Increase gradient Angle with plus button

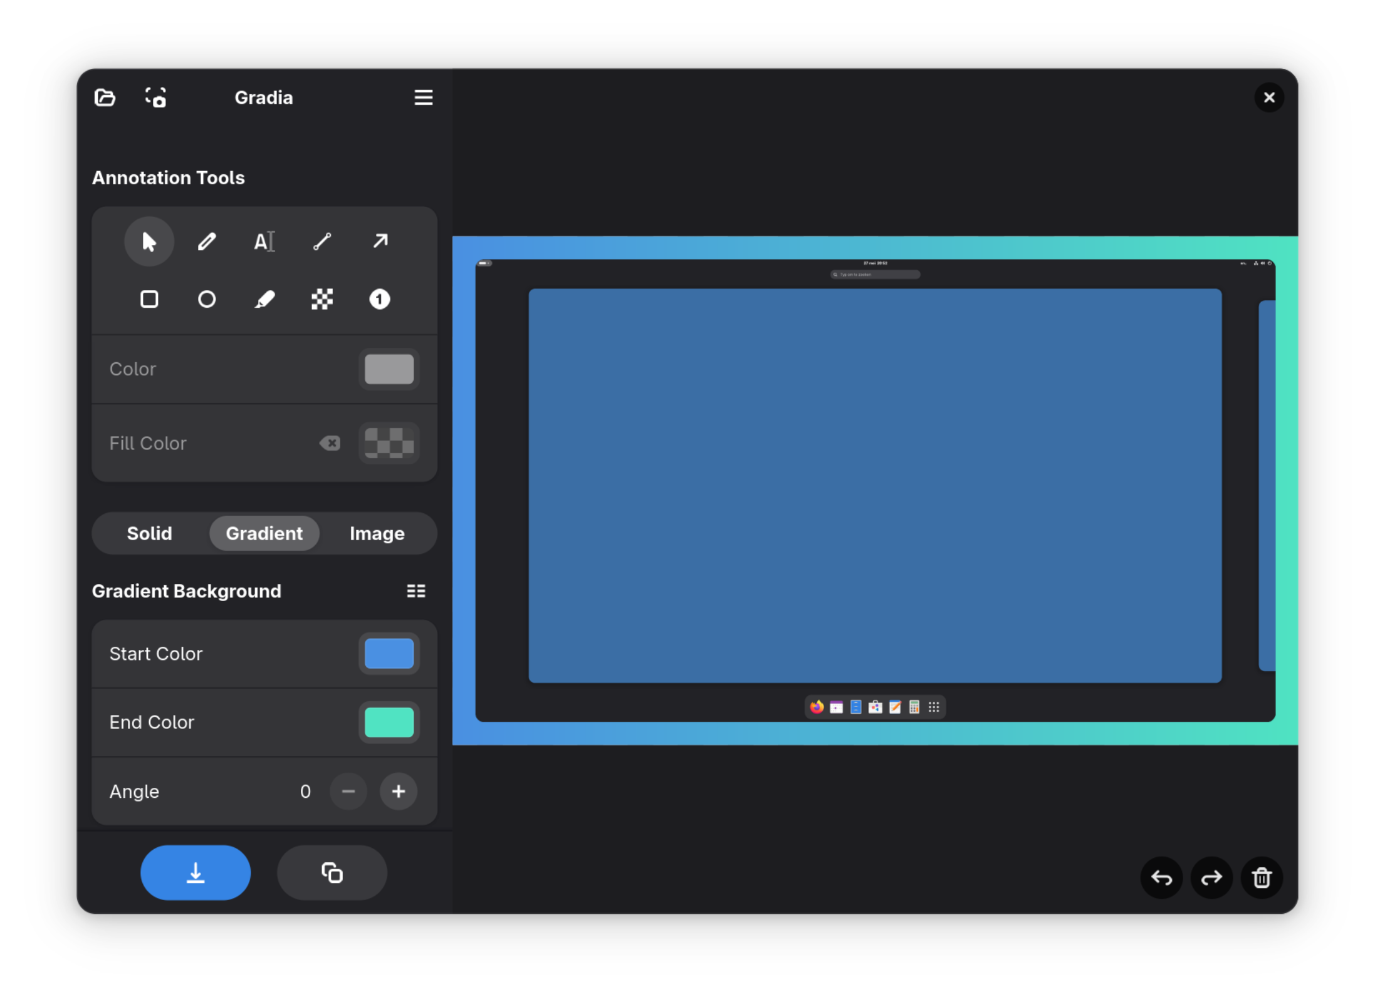(x=399, y=792)
